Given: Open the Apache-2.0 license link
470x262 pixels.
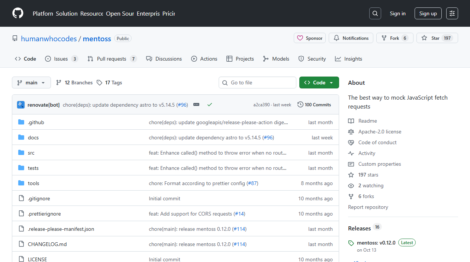Looking at the screenshot, I should coord(380,132).
